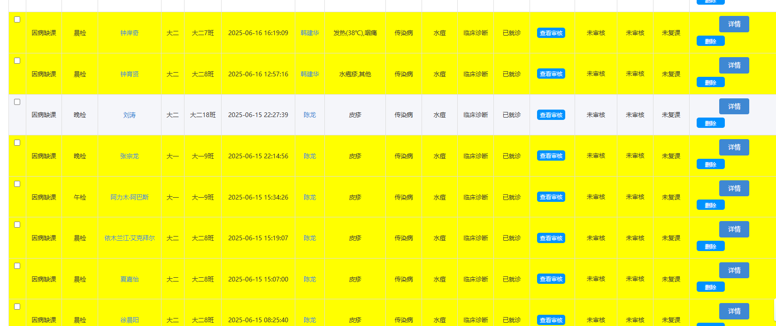Open 详情 for 徐晨阳's record
The height and width of the screenshot is (326, 776).
pyautogui.click(x=734, y=311)
